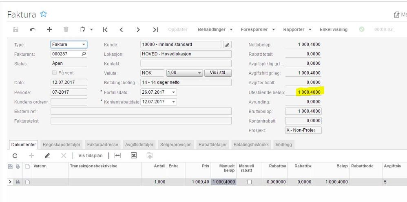Click the green status checkmark icon
Screen dimensions: 407x202
pyautogui.click(x=362, y=29)
